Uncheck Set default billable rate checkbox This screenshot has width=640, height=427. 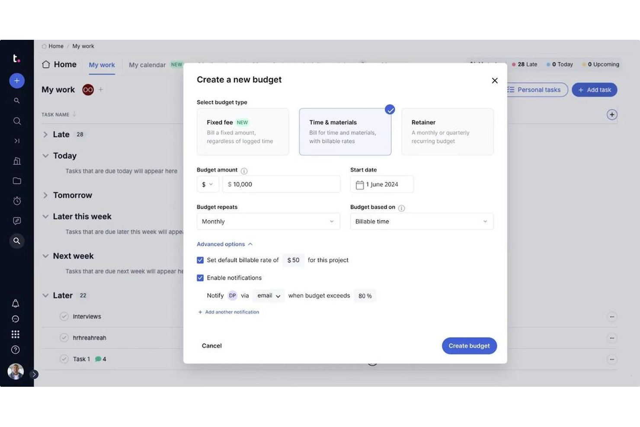(200, 260)
